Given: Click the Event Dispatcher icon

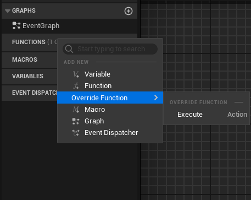Looking at the screenshot, I should [76, 133].
